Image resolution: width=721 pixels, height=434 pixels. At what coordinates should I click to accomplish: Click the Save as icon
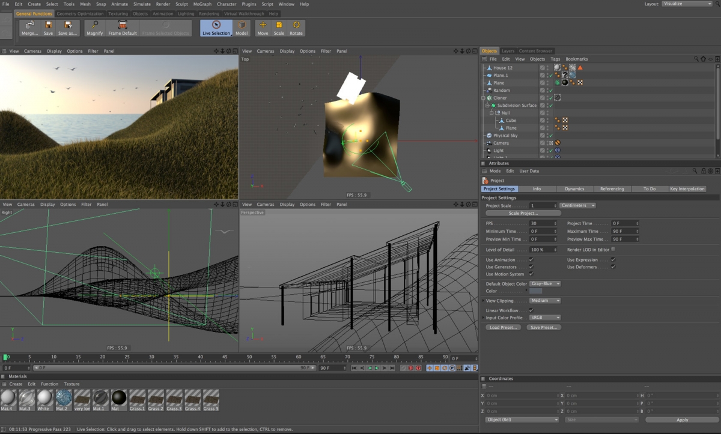[x=68, y=28]
